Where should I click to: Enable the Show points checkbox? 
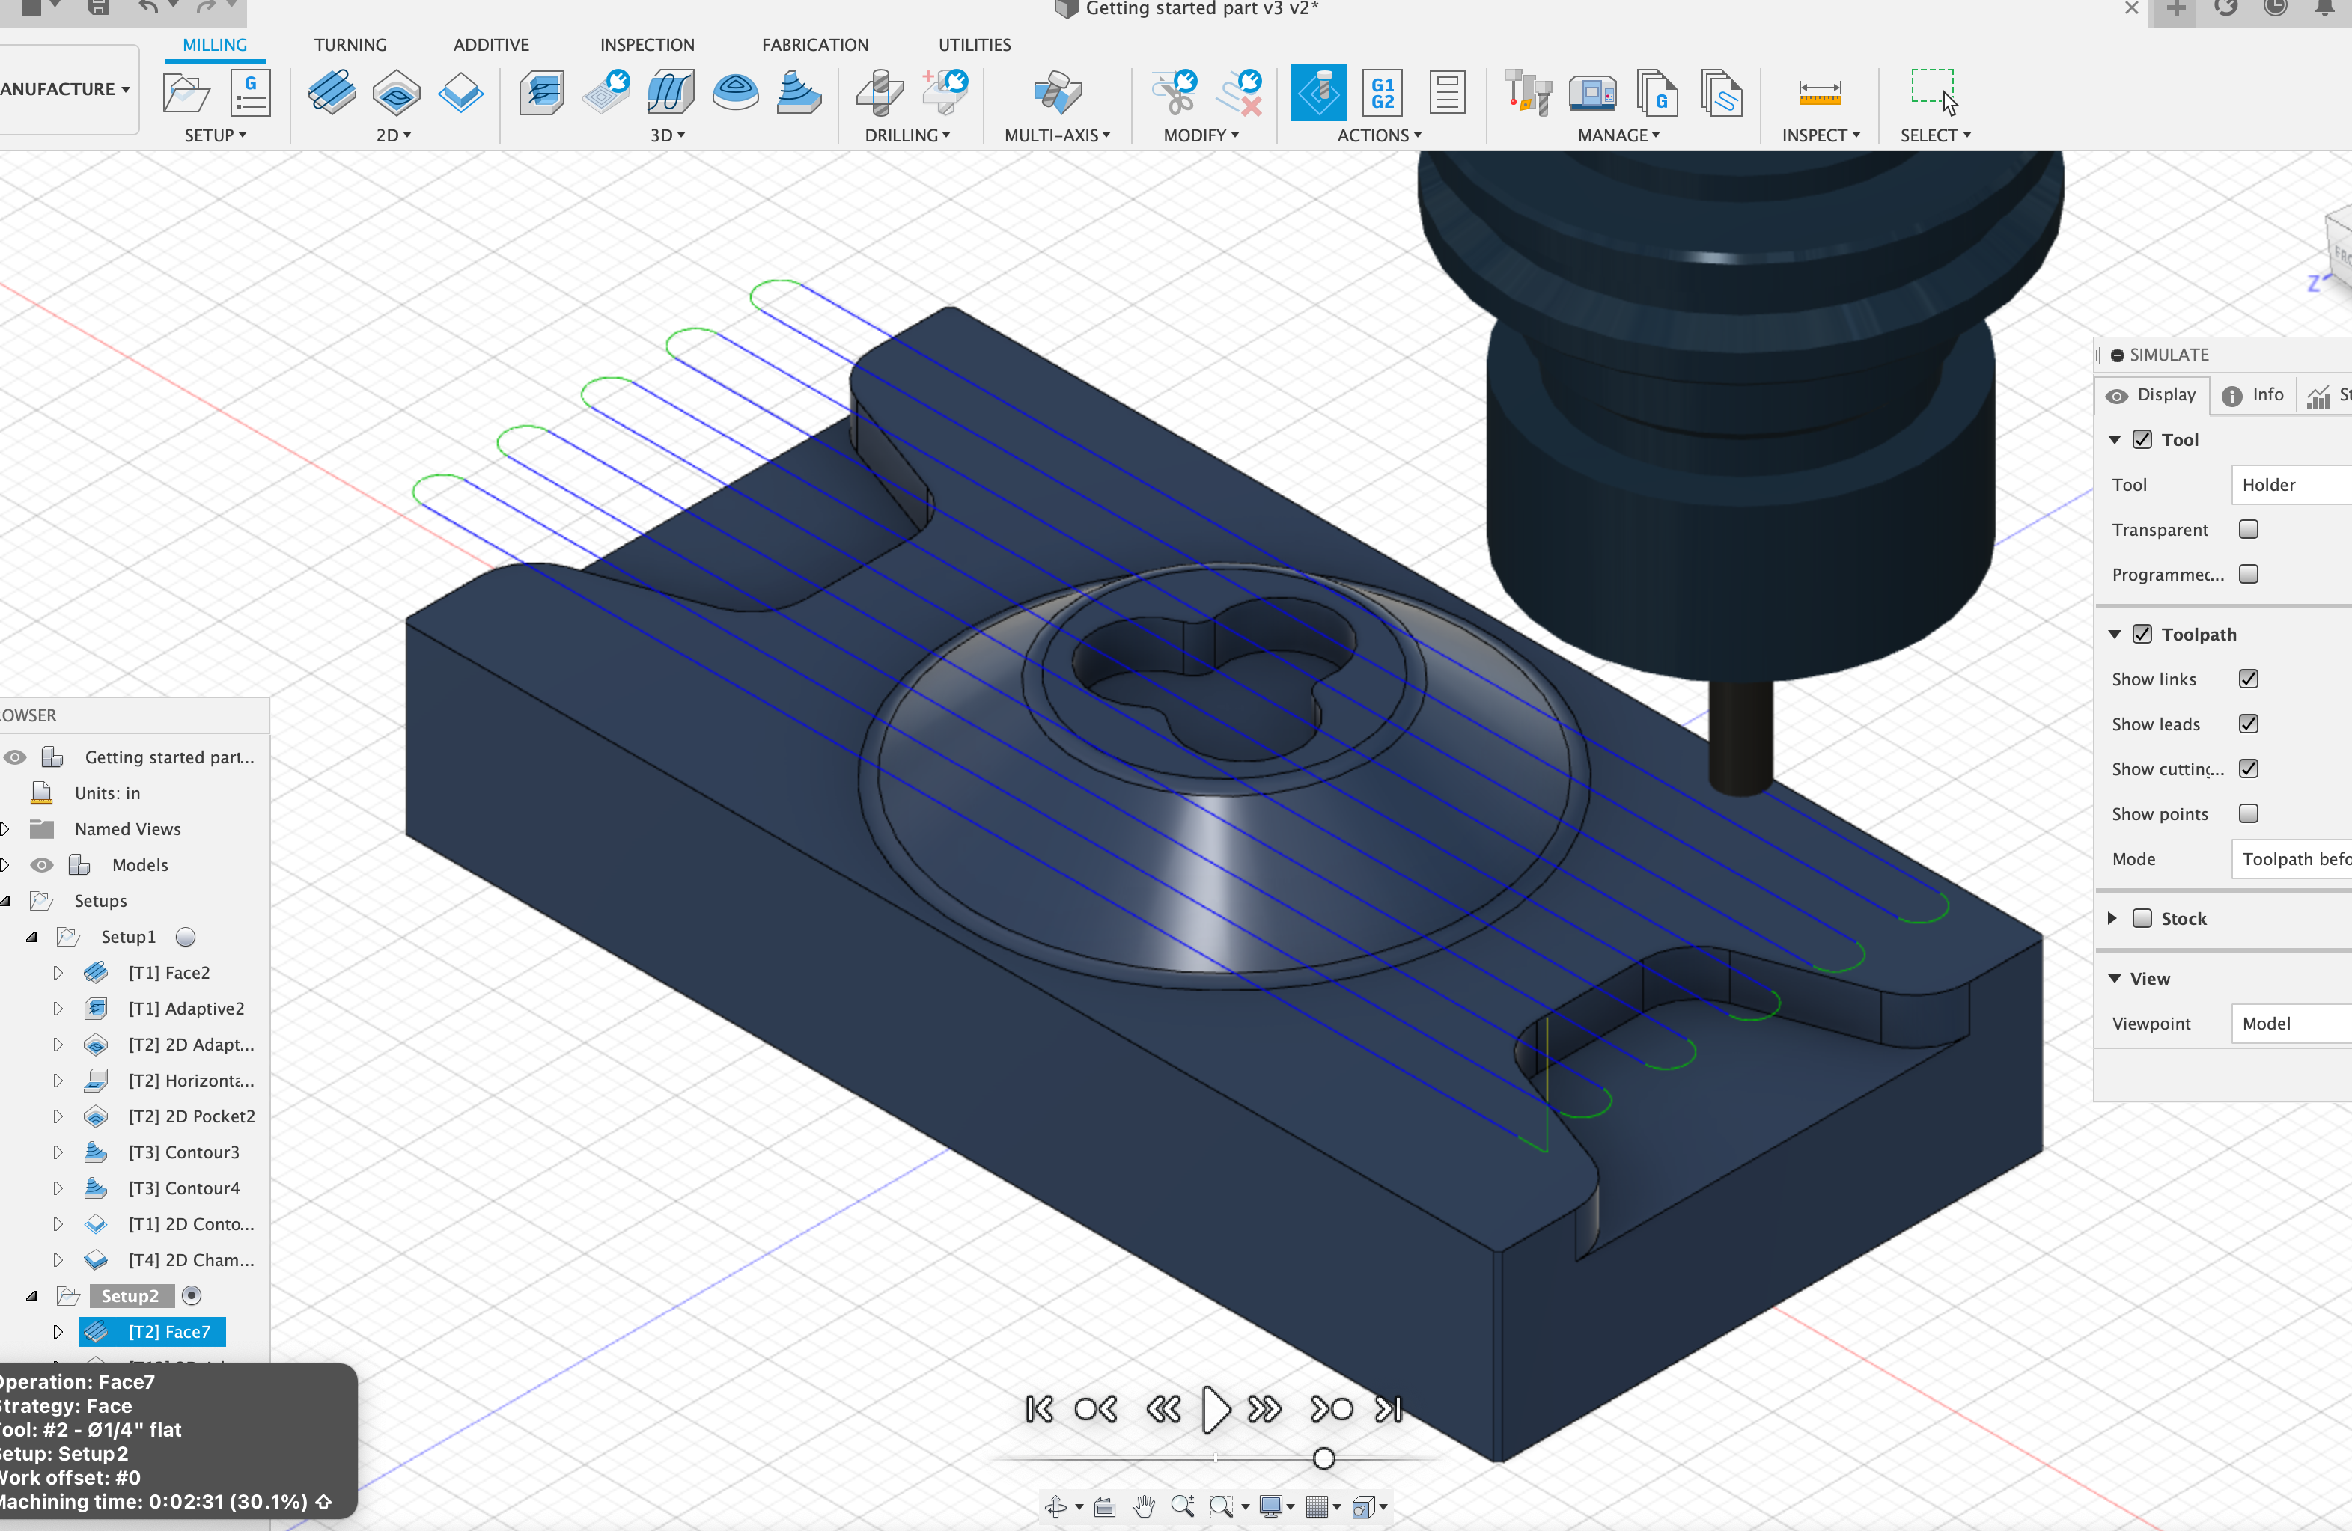(2248, 814)
